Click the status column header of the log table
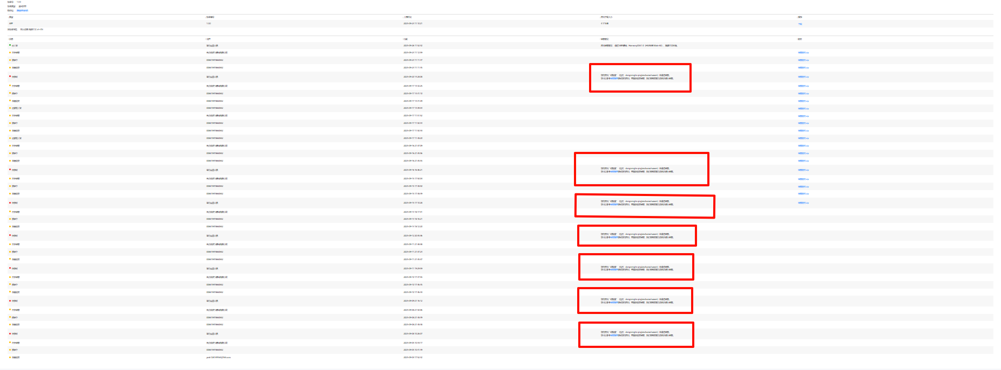 click(x=11, y=39)
